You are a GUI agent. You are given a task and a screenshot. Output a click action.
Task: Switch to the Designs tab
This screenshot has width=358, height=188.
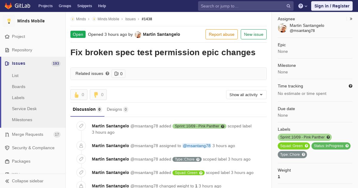click(117, 109)
